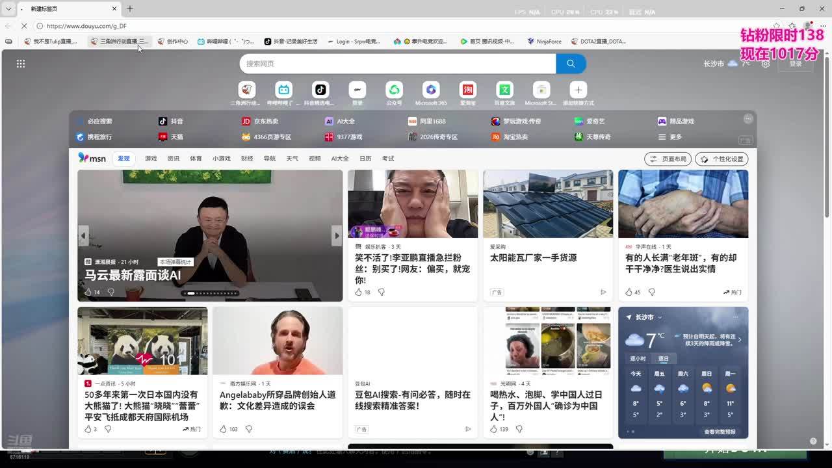Click the 个性化设置 personalization button
Viewport: 832px width, 468px height.
click(x=721, y=159)
